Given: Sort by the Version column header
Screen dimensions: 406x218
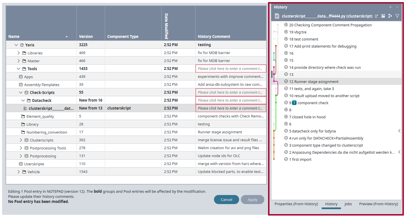Looking at the screenshot, I should [x=91, y=23].
